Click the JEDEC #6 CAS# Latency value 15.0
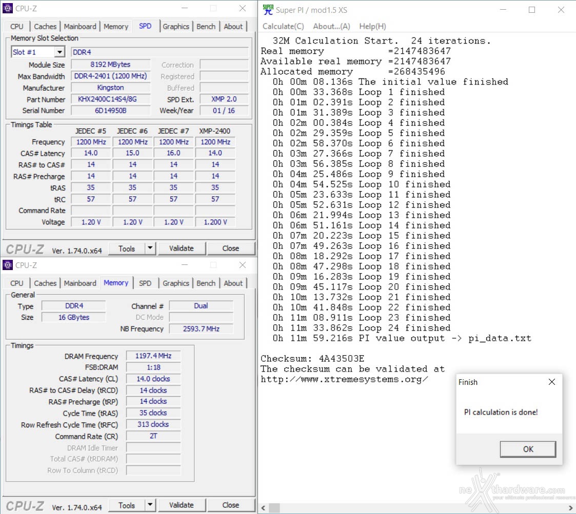The height and width of the screenshot is (514, 576). [x=132, y=153]
